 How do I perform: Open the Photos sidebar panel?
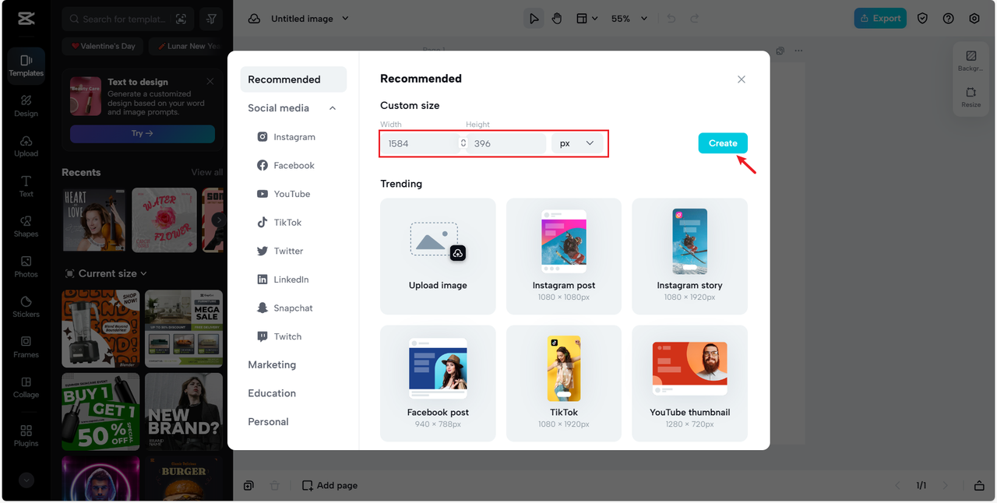tap(26, 267)
